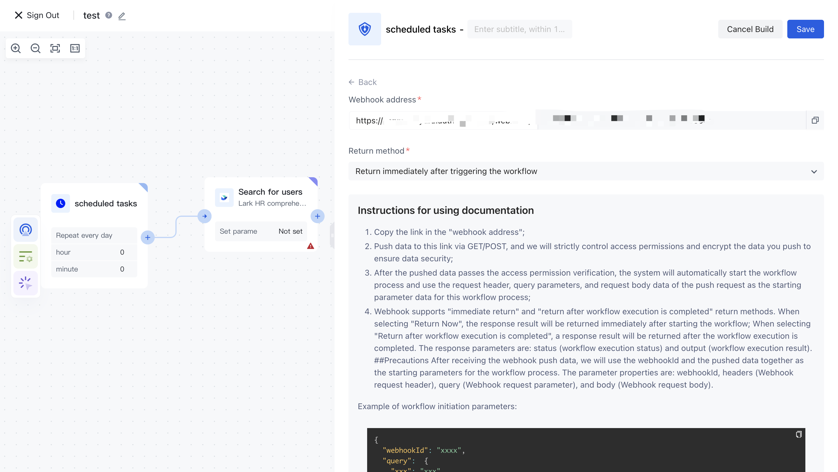The height and width of the screenshot is (472, 838).
Task: Save the scheduled tasks workflow
Action: pos(805,29)
